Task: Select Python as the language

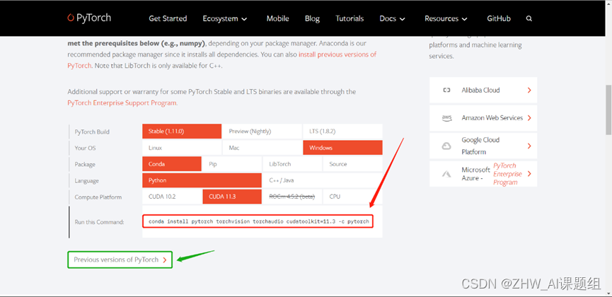Action: click(202, 181)
